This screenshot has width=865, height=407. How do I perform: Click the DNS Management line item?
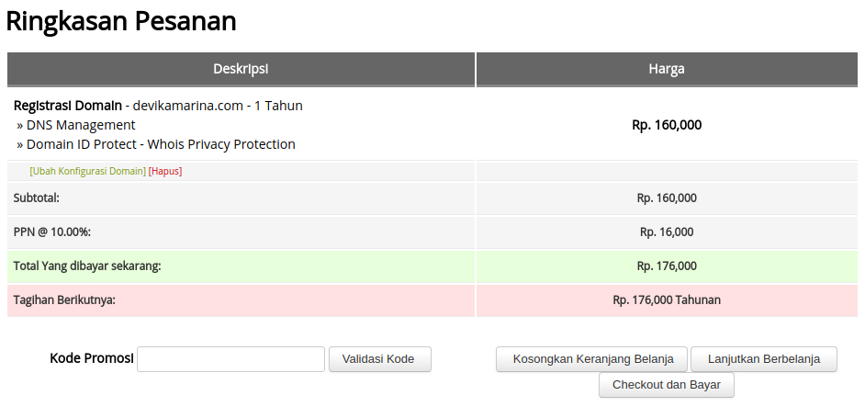pyautogui.click(x=81, y=125)
